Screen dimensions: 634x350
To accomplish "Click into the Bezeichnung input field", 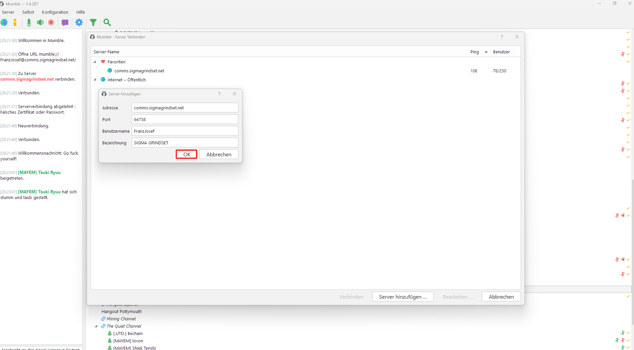I will pos(185,143).
